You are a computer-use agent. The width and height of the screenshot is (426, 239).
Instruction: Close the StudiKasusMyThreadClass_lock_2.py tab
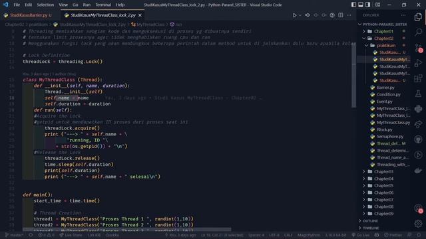click(140, 15)
